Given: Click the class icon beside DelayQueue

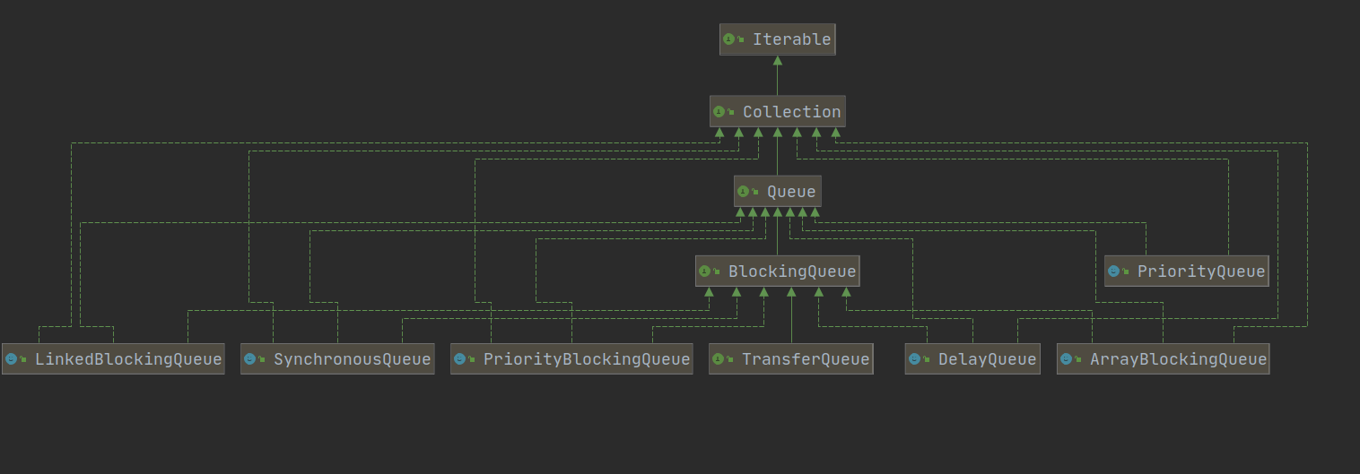Looking at the screenshot, I should coord(914,359).
